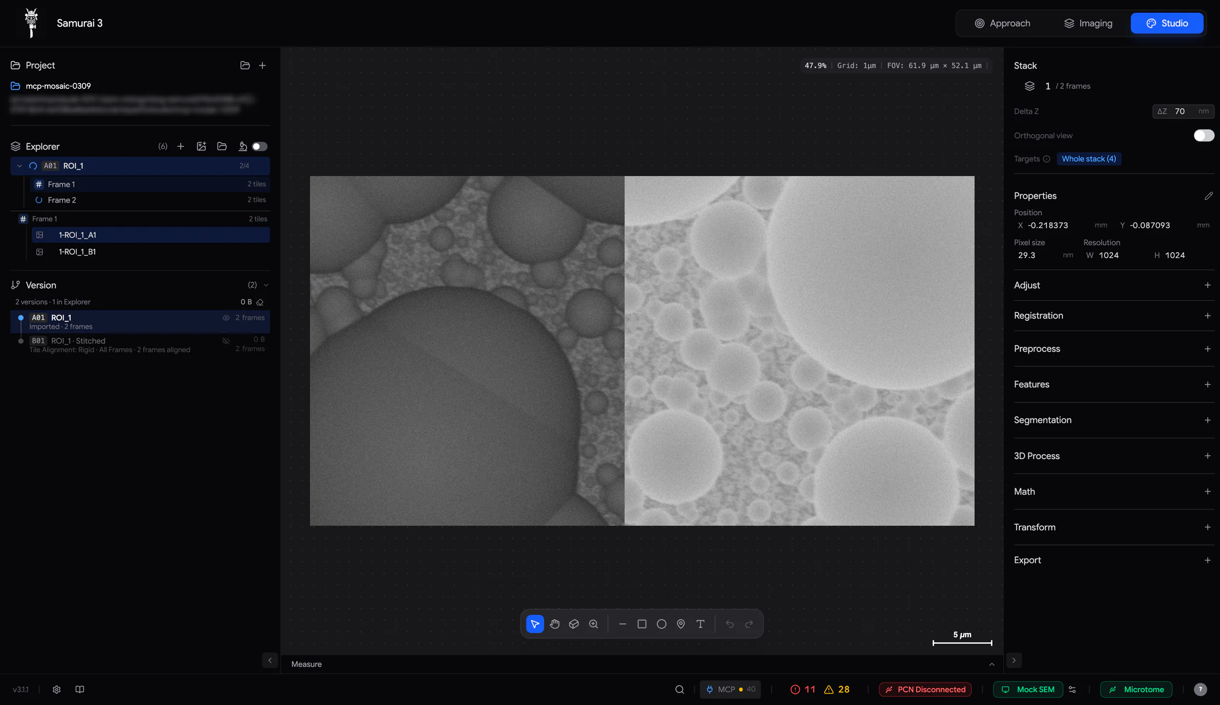This screenshot has height=705, width=1220.
Task: Click the microscope icon in Explorer header
Action: tap(242, 146)
